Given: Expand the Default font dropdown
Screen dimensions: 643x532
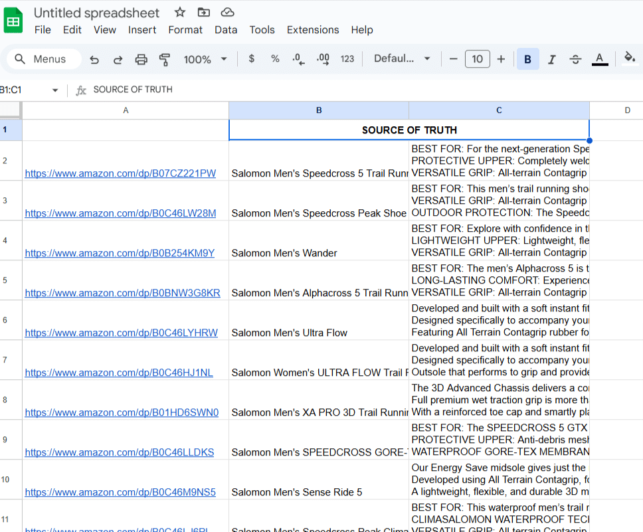Looking at the screenshot, I should point(402,59).
